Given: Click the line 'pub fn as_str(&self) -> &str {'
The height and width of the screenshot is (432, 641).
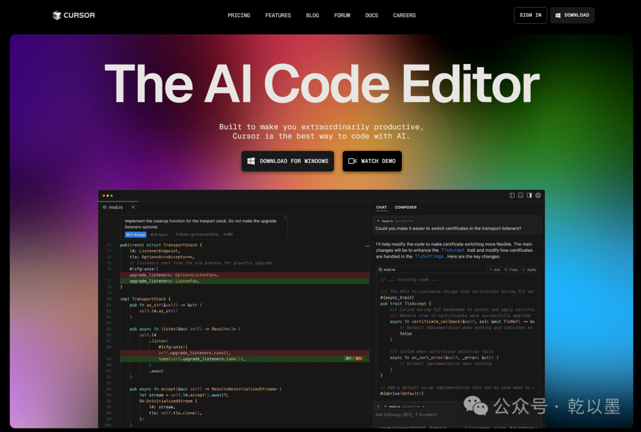Looking at the screenshot, I should (166, 305).
